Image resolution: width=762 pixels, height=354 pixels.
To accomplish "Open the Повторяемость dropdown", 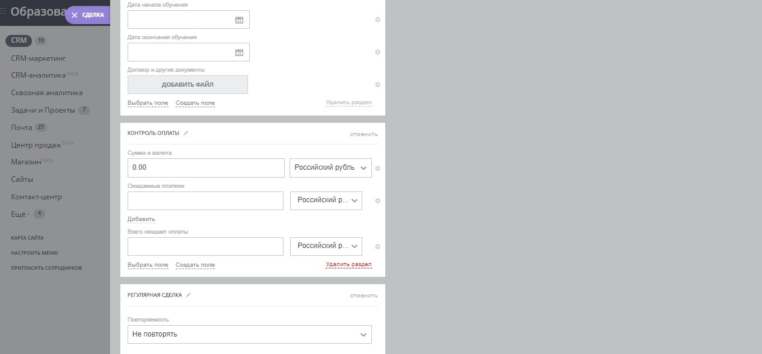I will (x=250, y=334).
